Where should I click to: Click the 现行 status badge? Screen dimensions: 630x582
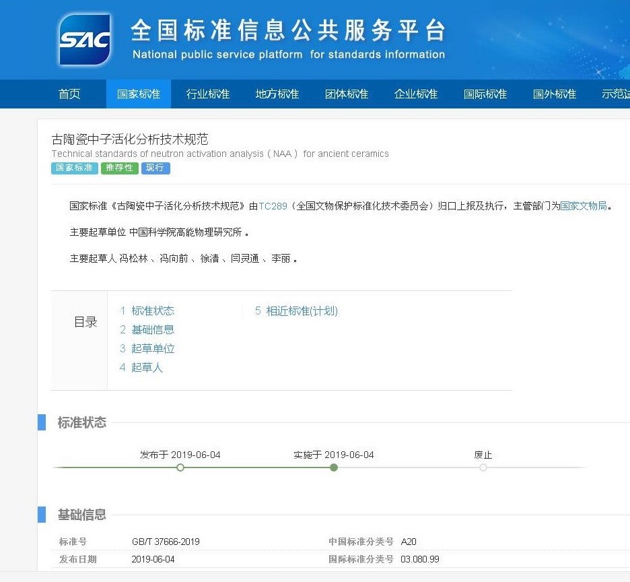[x=155, y=168]
